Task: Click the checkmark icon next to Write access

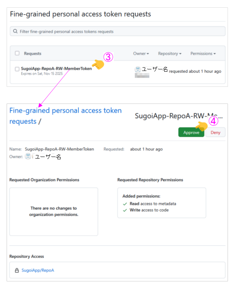Action: 125,210
